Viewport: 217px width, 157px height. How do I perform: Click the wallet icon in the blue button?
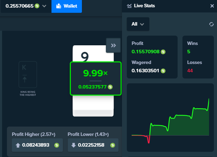59,6
